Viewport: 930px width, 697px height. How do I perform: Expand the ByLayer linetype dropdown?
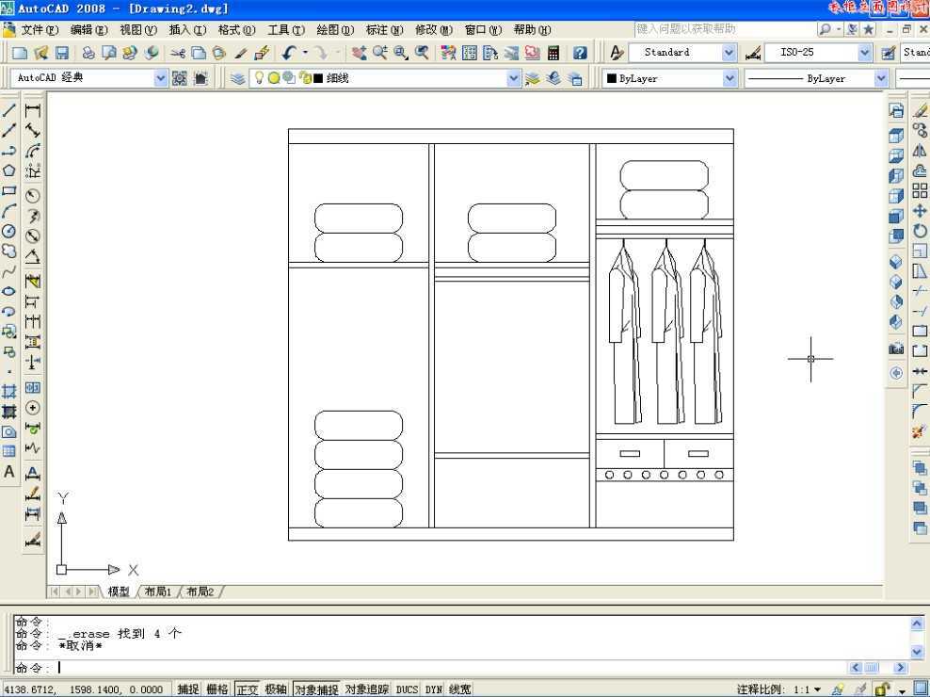click(x=881, y=78)
